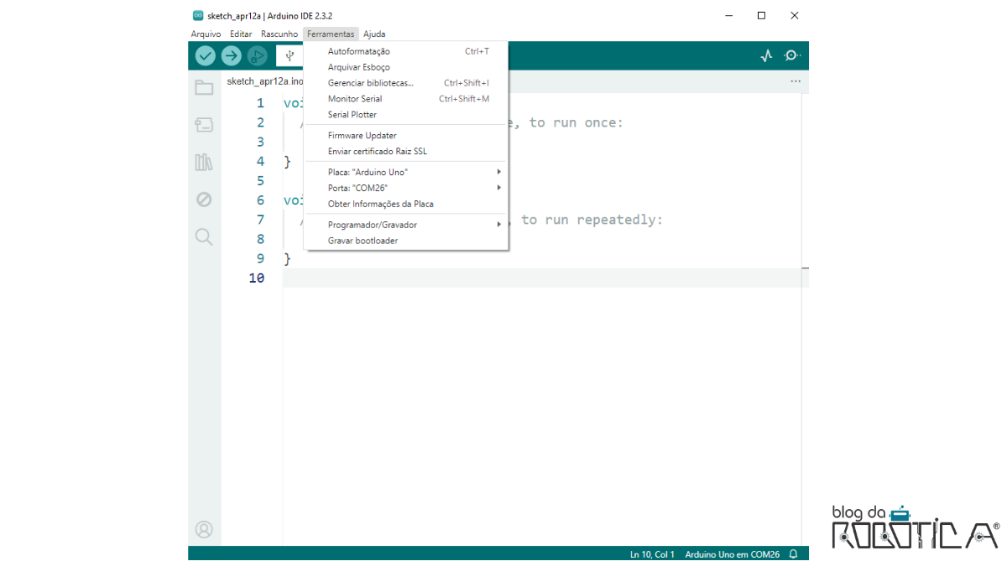1007x566 pixels.
Task: Click the notification bell in status bar
Action: [792, 553]
